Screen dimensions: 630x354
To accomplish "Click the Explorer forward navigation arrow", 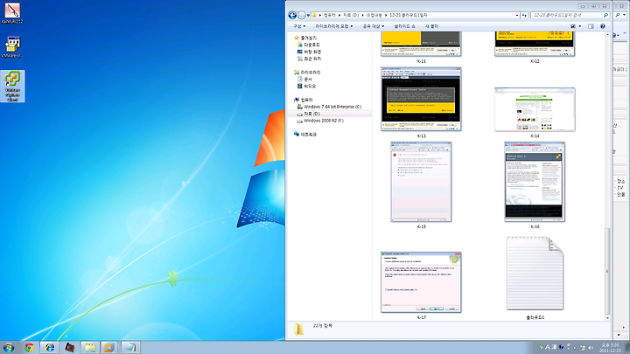I will pos(301,15).
